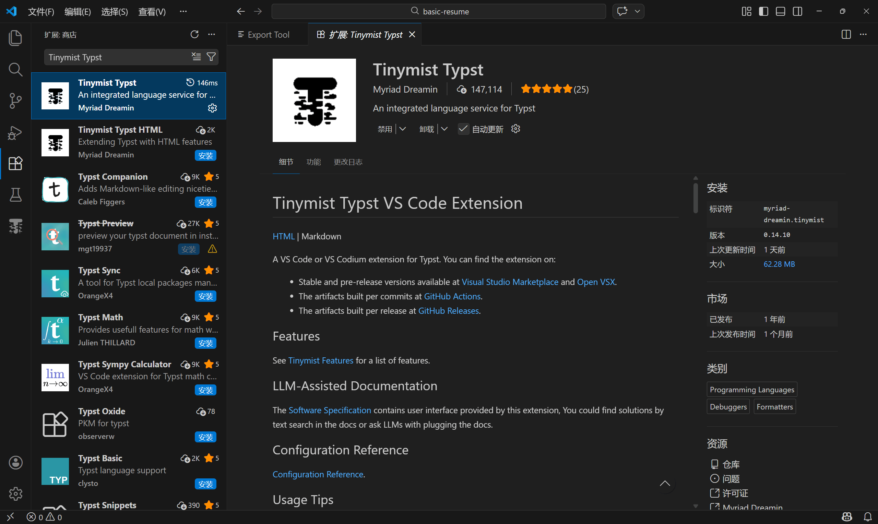Viewport: 878px width, 524px height.
Task: Refresh the extensions marketplace list
Action: (194, 34)
